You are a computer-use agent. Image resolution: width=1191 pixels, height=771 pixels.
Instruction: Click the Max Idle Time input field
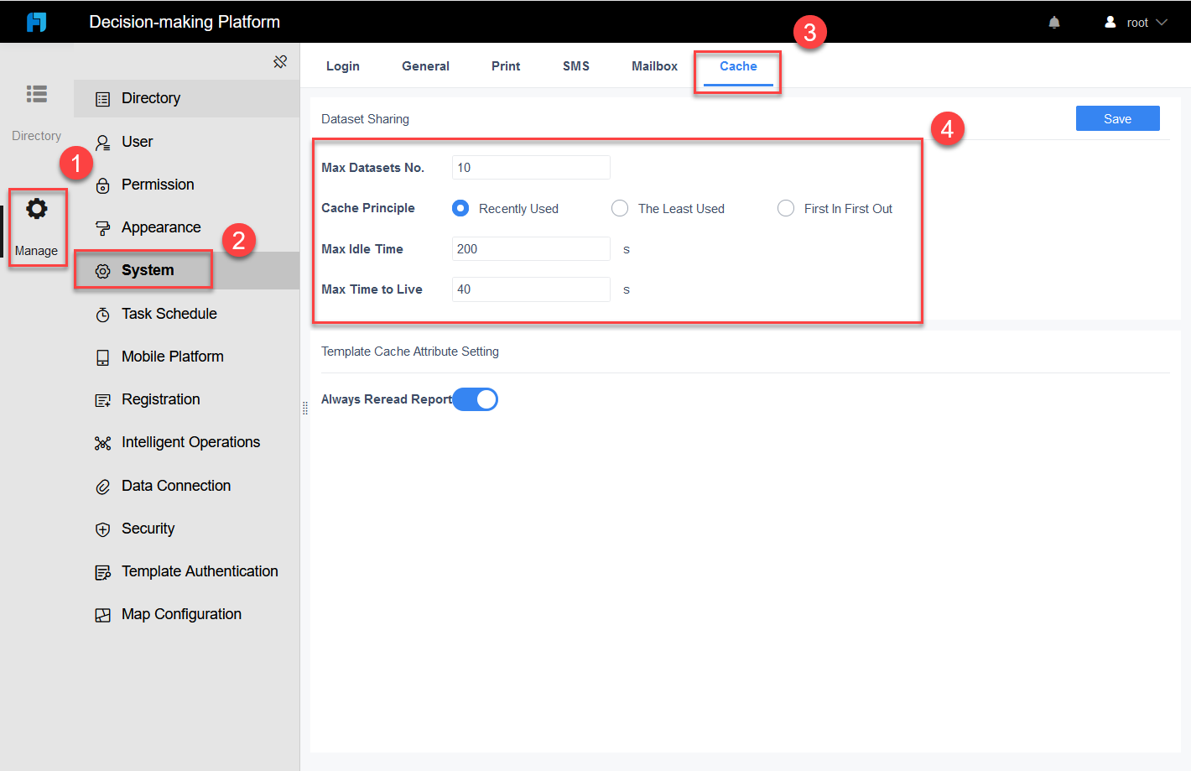point(530,248)
